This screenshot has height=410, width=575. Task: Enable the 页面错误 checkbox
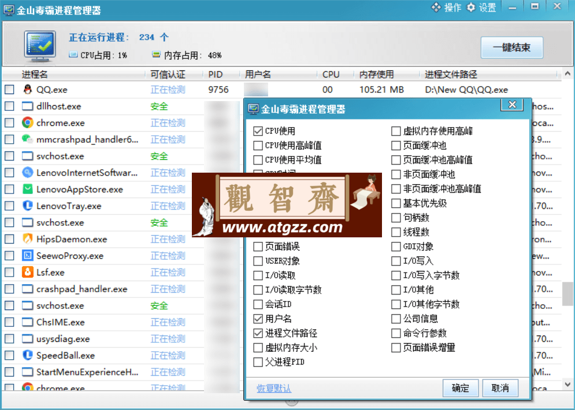(258, 247)
